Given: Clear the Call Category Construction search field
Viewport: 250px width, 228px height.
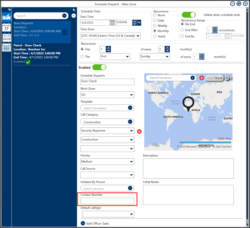Looking at the screenshot, I should point(130,122).
